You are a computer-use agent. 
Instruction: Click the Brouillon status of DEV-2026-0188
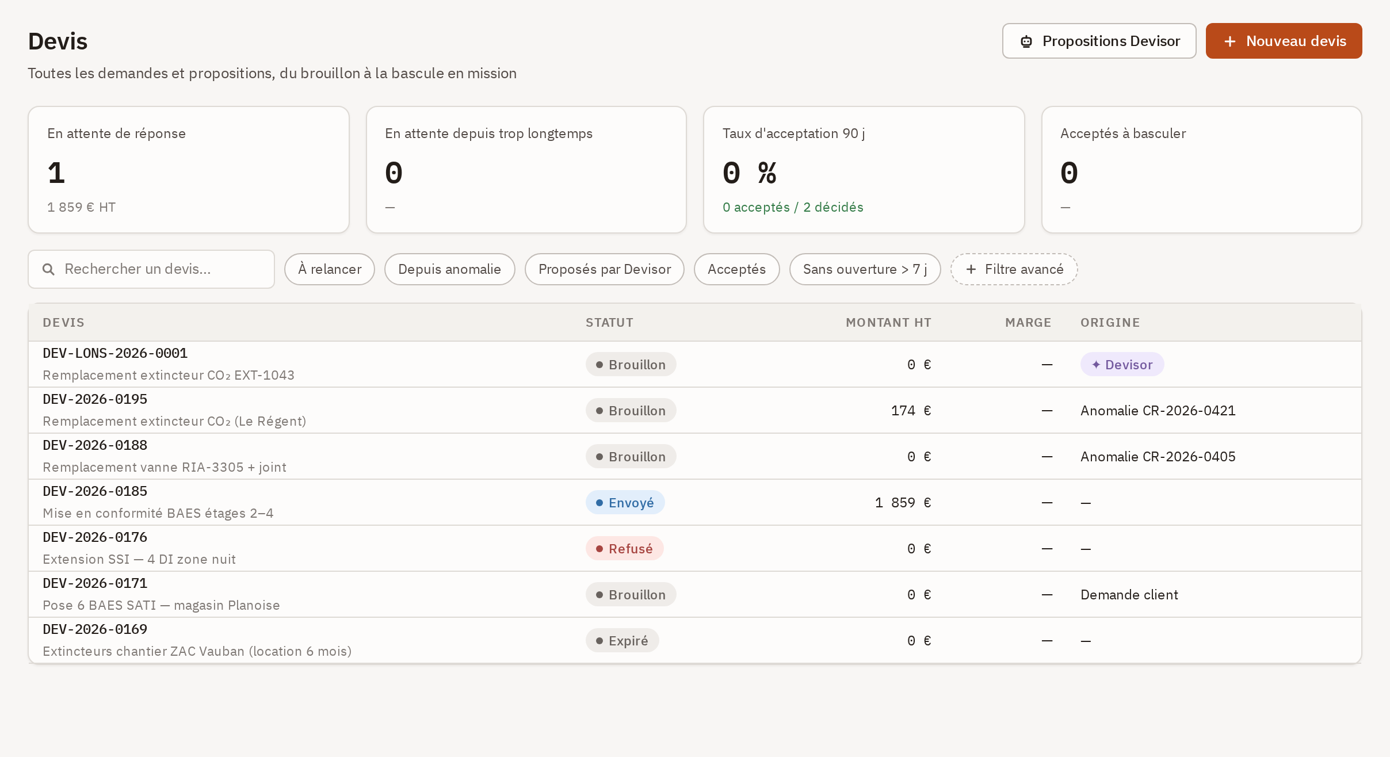click(631, 457)
